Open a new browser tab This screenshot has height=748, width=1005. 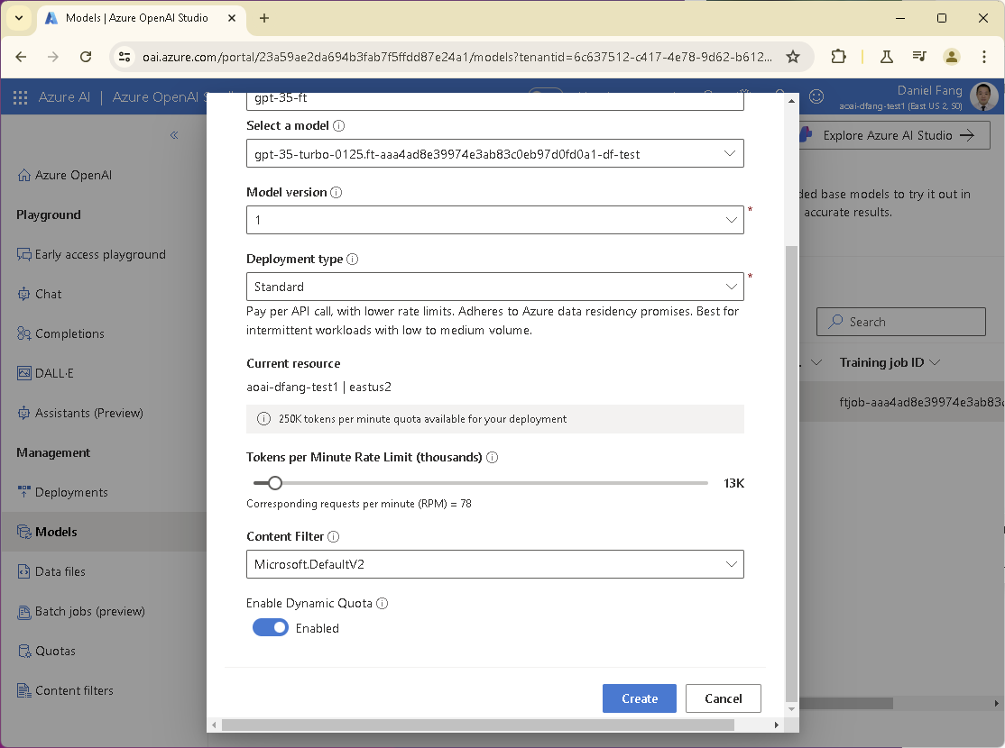264,18
